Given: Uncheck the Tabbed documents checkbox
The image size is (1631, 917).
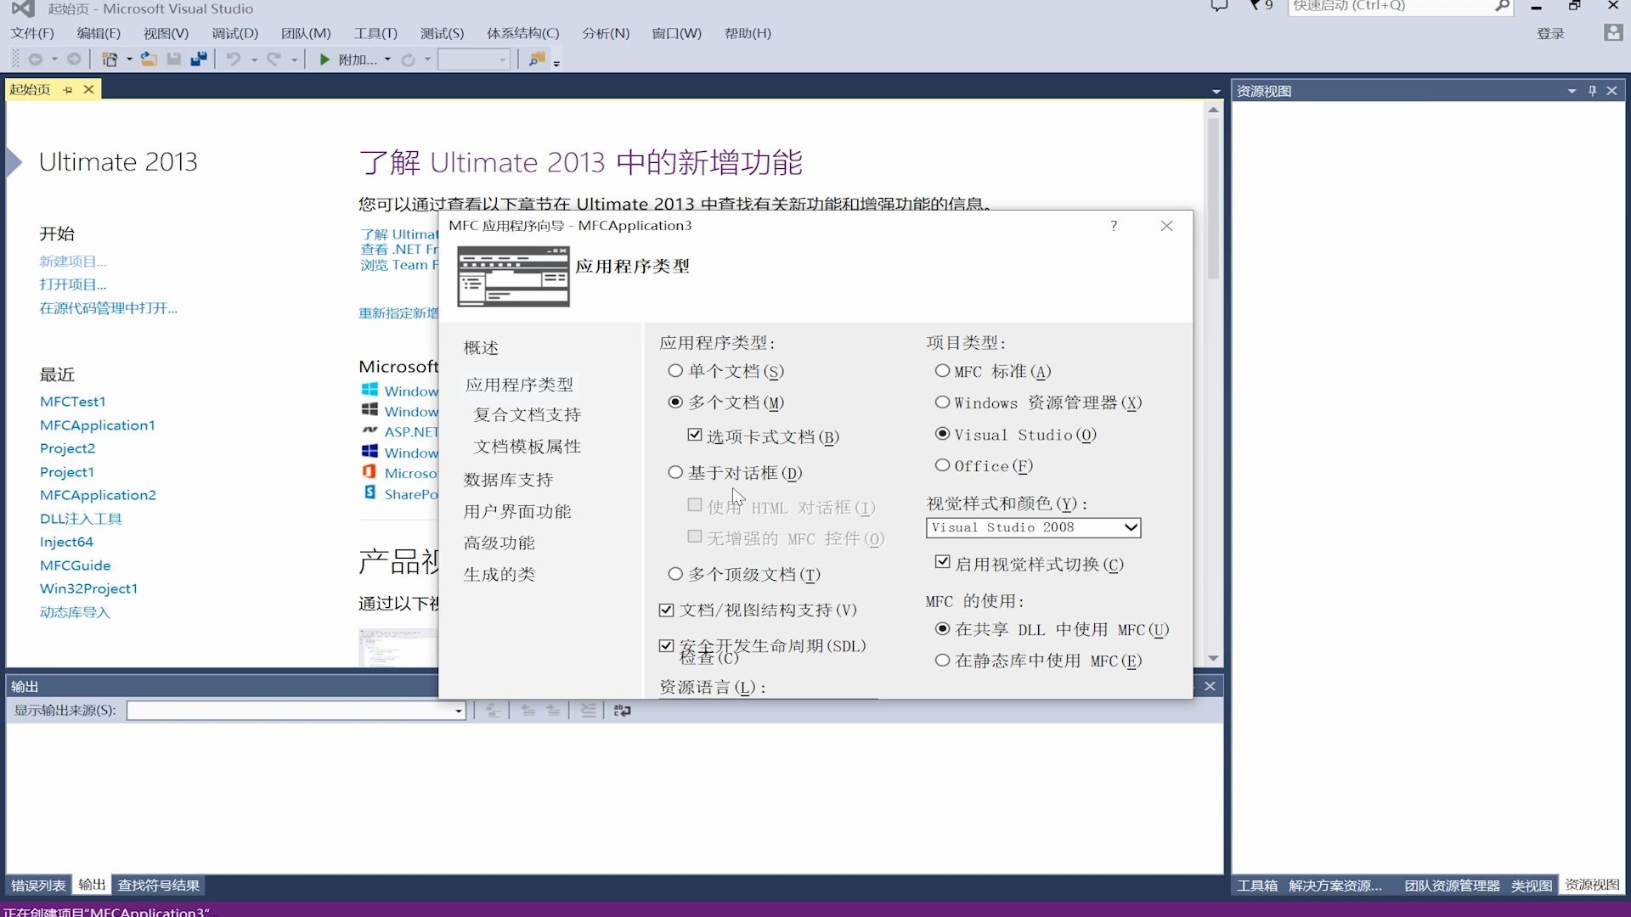Looking at the screenshot, I should pyautogui.click(x=695, y=436).
